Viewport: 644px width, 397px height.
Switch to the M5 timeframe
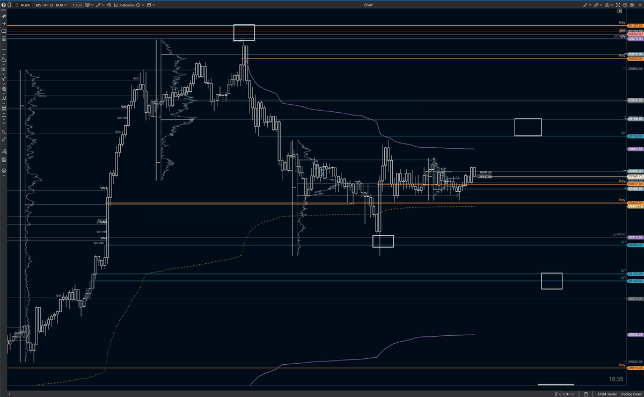(x=38, y=5)
